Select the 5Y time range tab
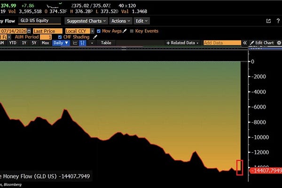Viewport: 282px width, 188px height. click(x=34, y=43)
